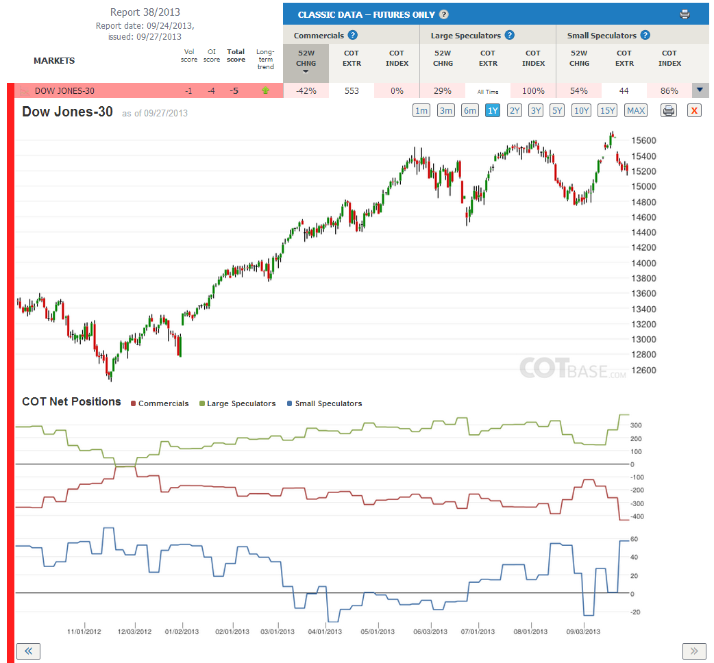This screenshot has width=714, height=663.
Task: Open the Small Speculators help icon
Action: 645,35
